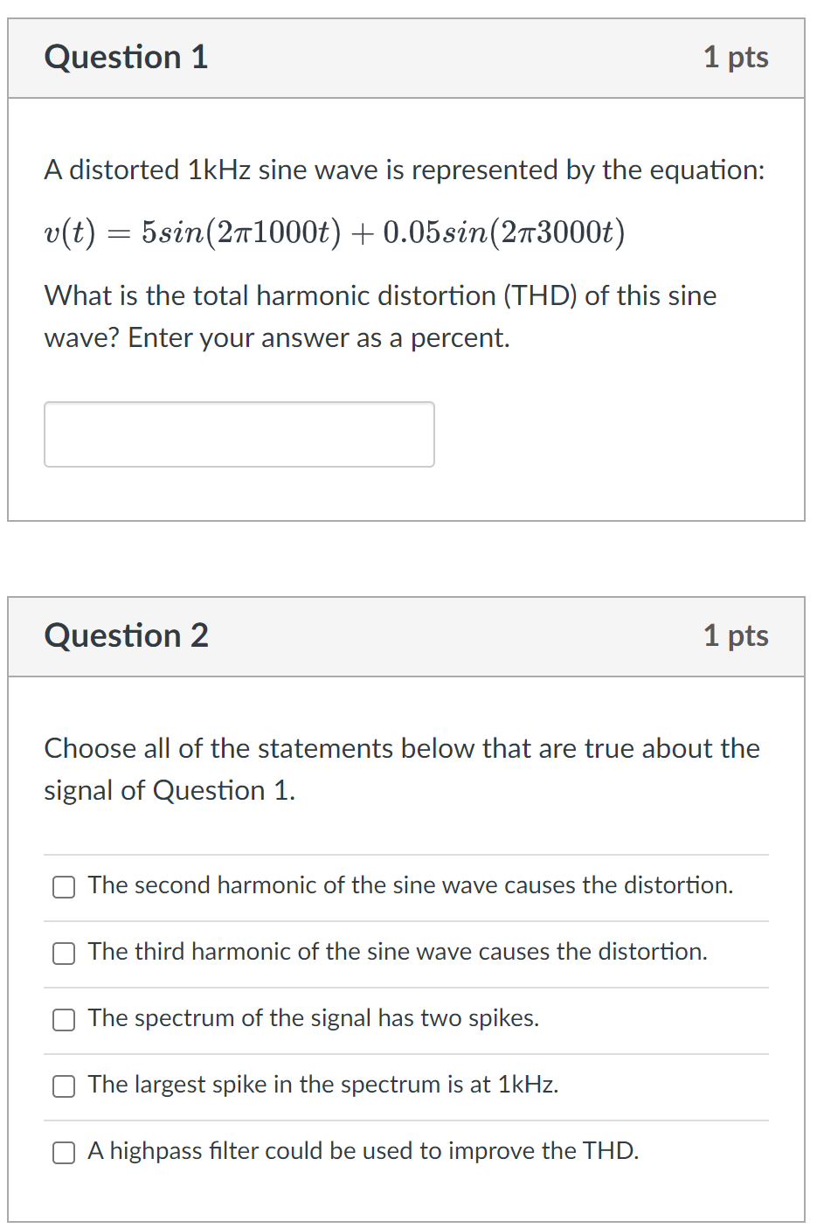The image size is (817, 1228).
Task: Click the '1 pts' label on Question 2
Action: coord(735,636)
